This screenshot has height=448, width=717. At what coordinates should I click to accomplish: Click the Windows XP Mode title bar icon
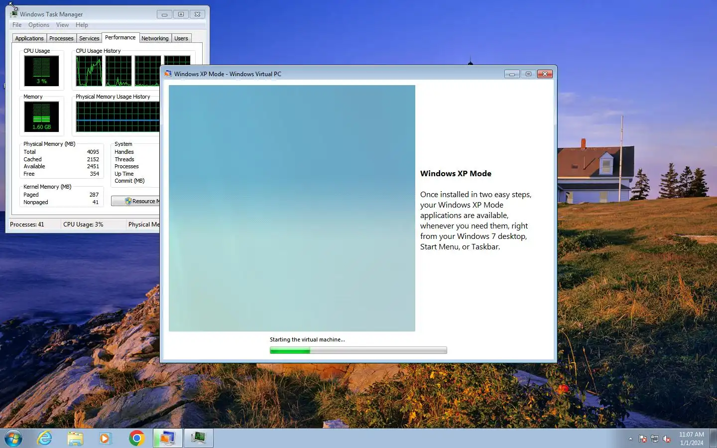point(168,74)
